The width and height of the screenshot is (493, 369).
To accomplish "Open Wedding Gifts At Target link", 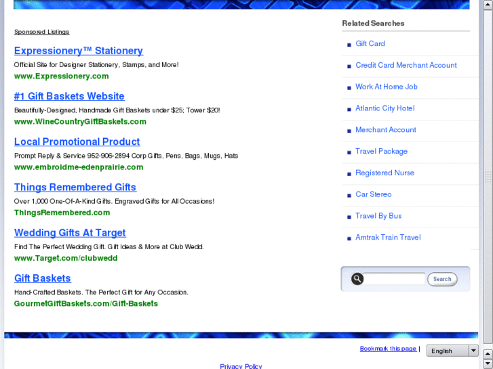I will point(70,233).
